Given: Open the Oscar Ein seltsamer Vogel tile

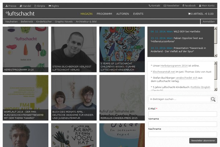Looking at the screenshot, I should [x=122, y=135].
